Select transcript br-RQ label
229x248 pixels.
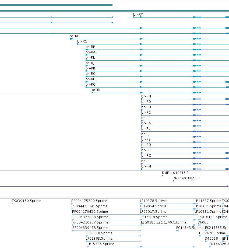point(91,74)
